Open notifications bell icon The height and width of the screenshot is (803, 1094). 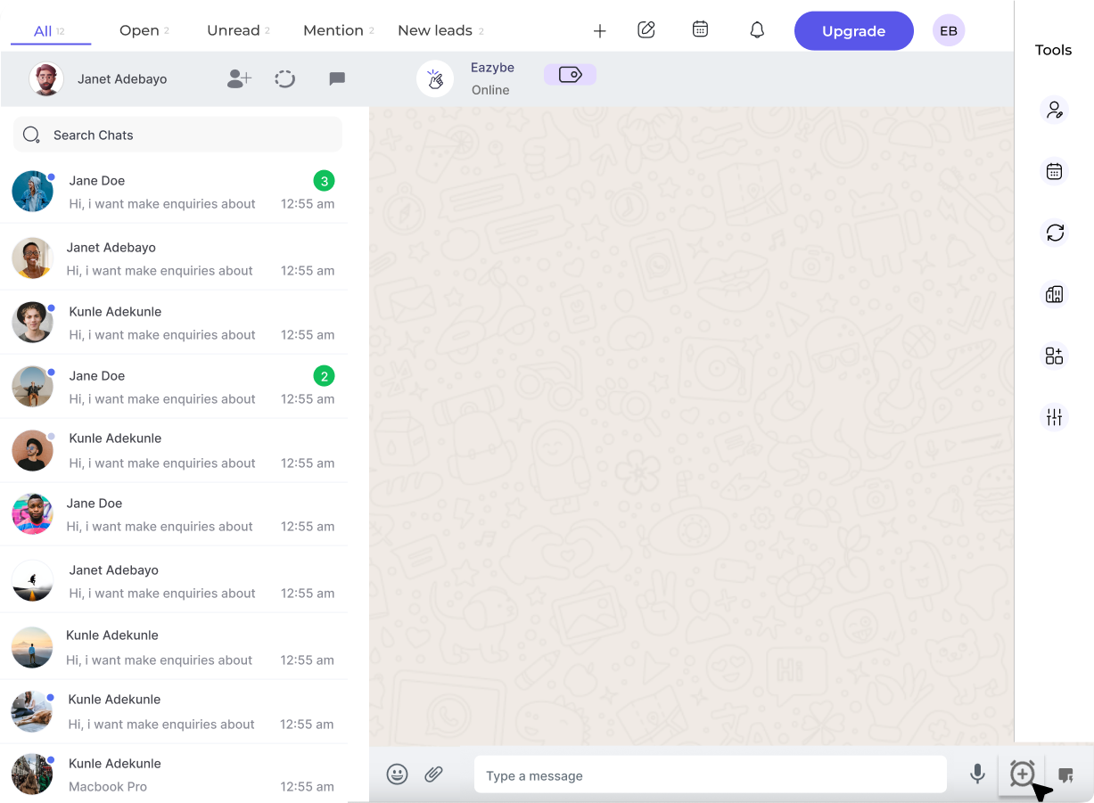point(757,30)
